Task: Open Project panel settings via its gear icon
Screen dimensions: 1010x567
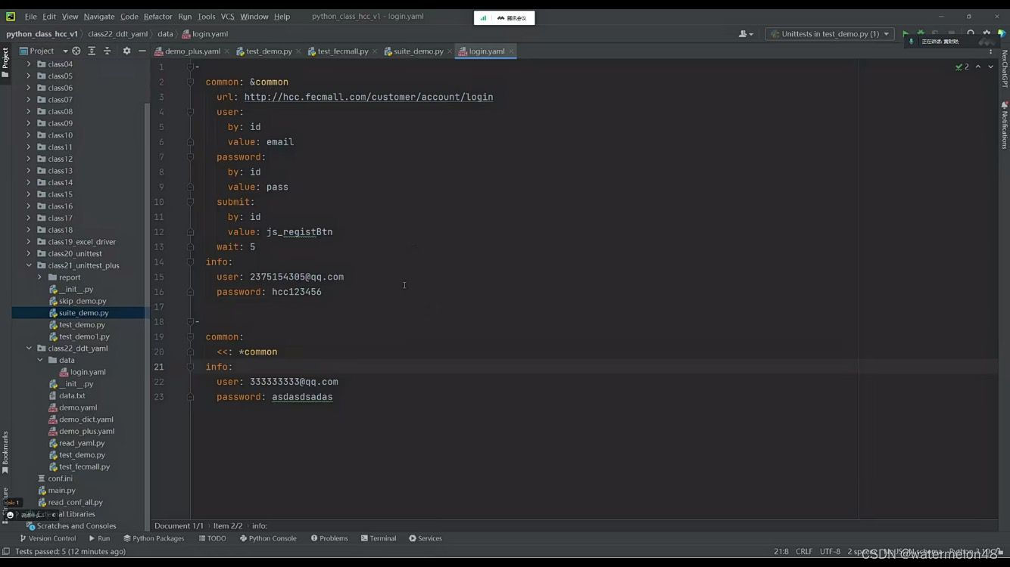Action: pyautogui.click(x=127, y=51)
